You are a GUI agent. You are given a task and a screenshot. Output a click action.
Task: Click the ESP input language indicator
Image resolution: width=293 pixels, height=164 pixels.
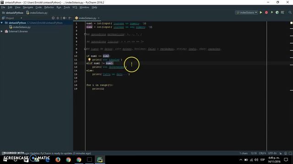262,160
